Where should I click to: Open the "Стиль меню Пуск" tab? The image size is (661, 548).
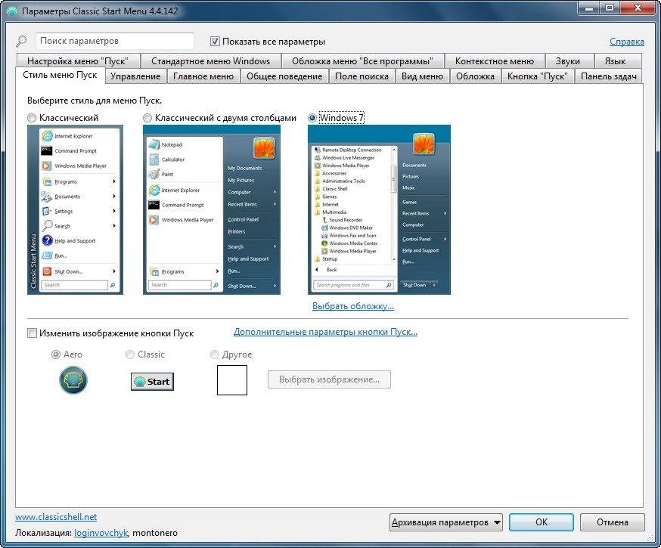pyautogui.click(x=60, y=75)
